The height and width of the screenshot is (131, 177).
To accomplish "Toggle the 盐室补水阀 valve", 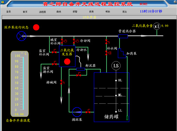I will [54, 51].
